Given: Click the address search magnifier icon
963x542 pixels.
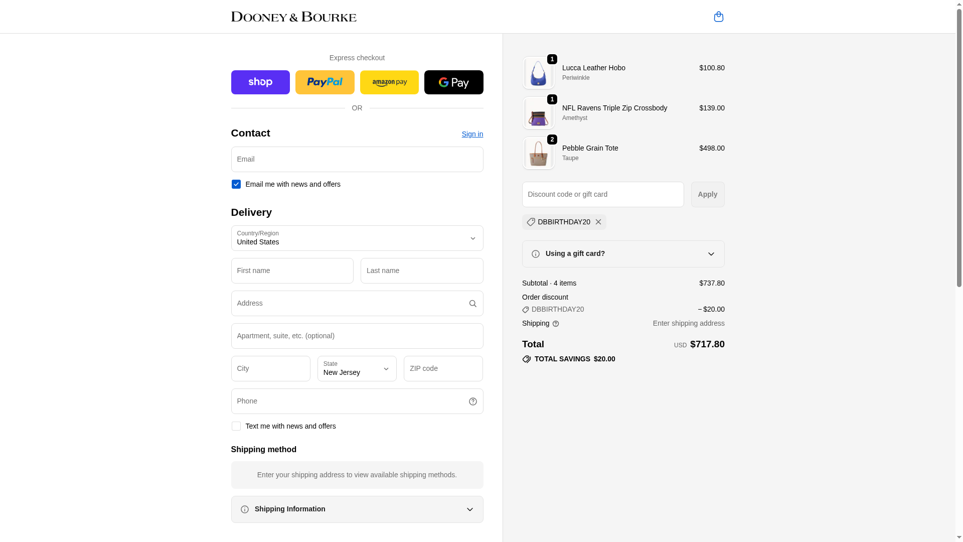Looking at the screenshot, I should [x=472, y=304].
